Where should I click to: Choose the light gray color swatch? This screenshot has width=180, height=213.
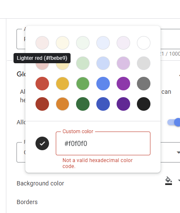coord(144,63)
